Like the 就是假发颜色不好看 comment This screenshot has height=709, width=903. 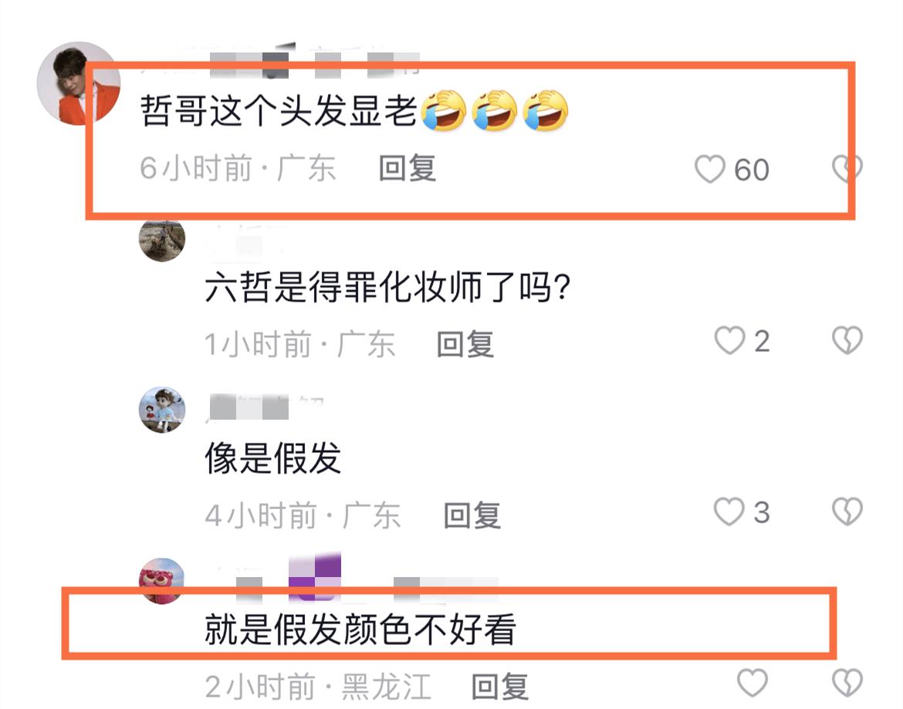752,683
